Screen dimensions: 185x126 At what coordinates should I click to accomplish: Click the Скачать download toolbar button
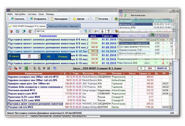[18, 19]
